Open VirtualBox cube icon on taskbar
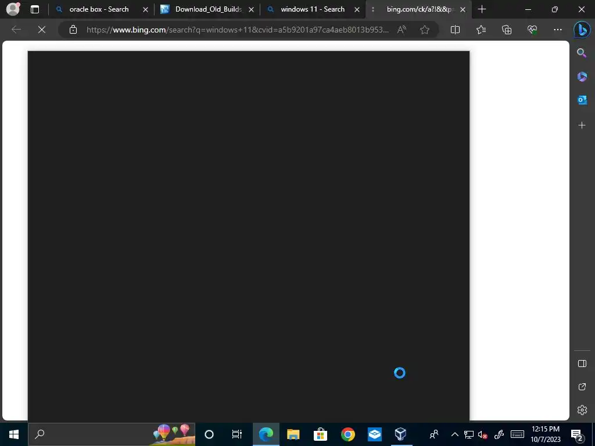 coord(400,434)
